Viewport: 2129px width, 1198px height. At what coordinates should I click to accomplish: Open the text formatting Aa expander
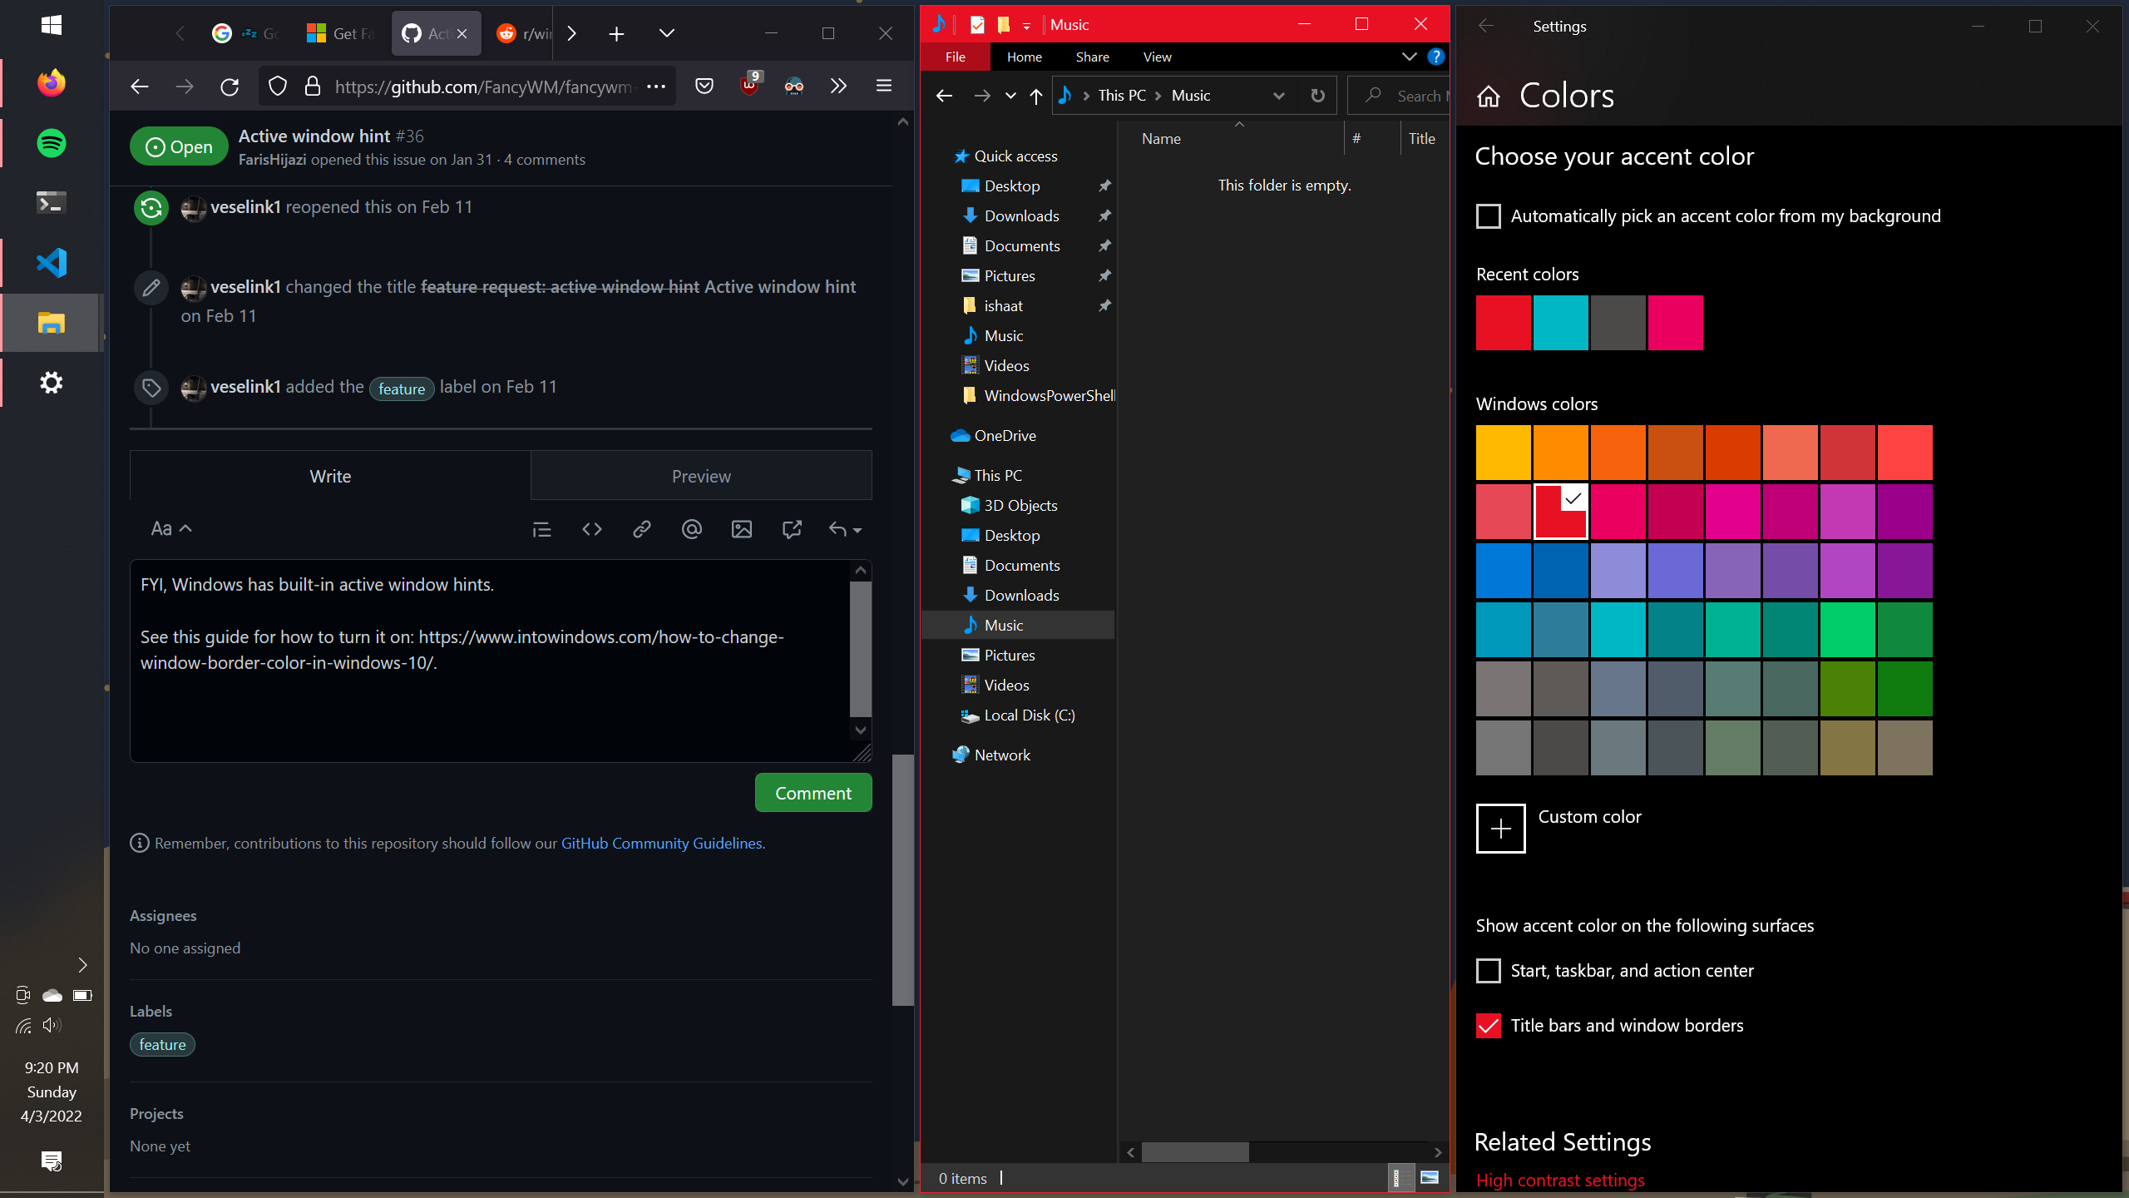pyautogui.click(x=170, y=528)
